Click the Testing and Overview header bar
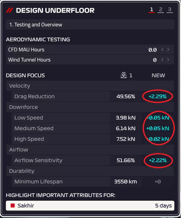This screenshot has width=181, height=218. [90, 25]
